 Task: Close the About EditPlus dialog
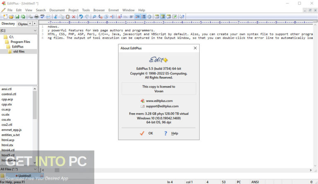[195, 48]
